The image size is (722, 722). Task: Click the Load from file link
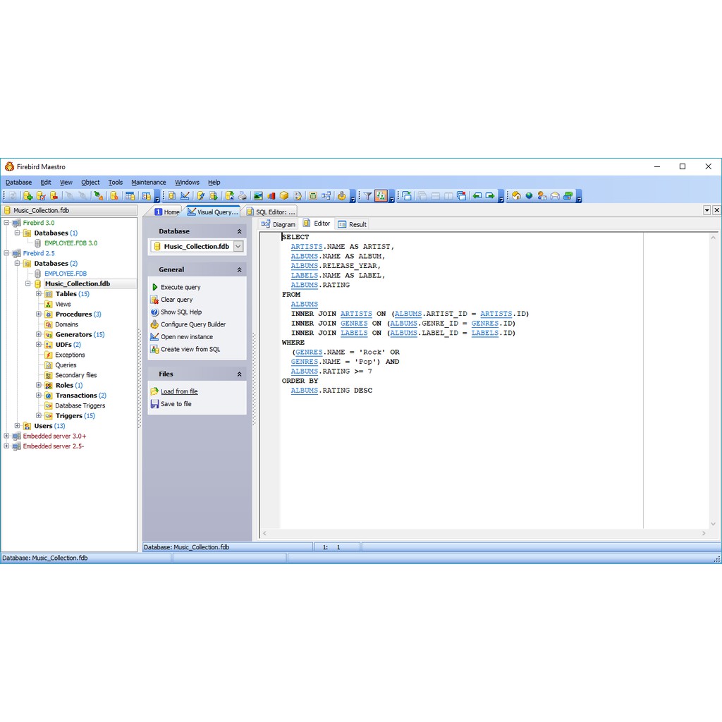pyautogui.click(x=179, y=391)
